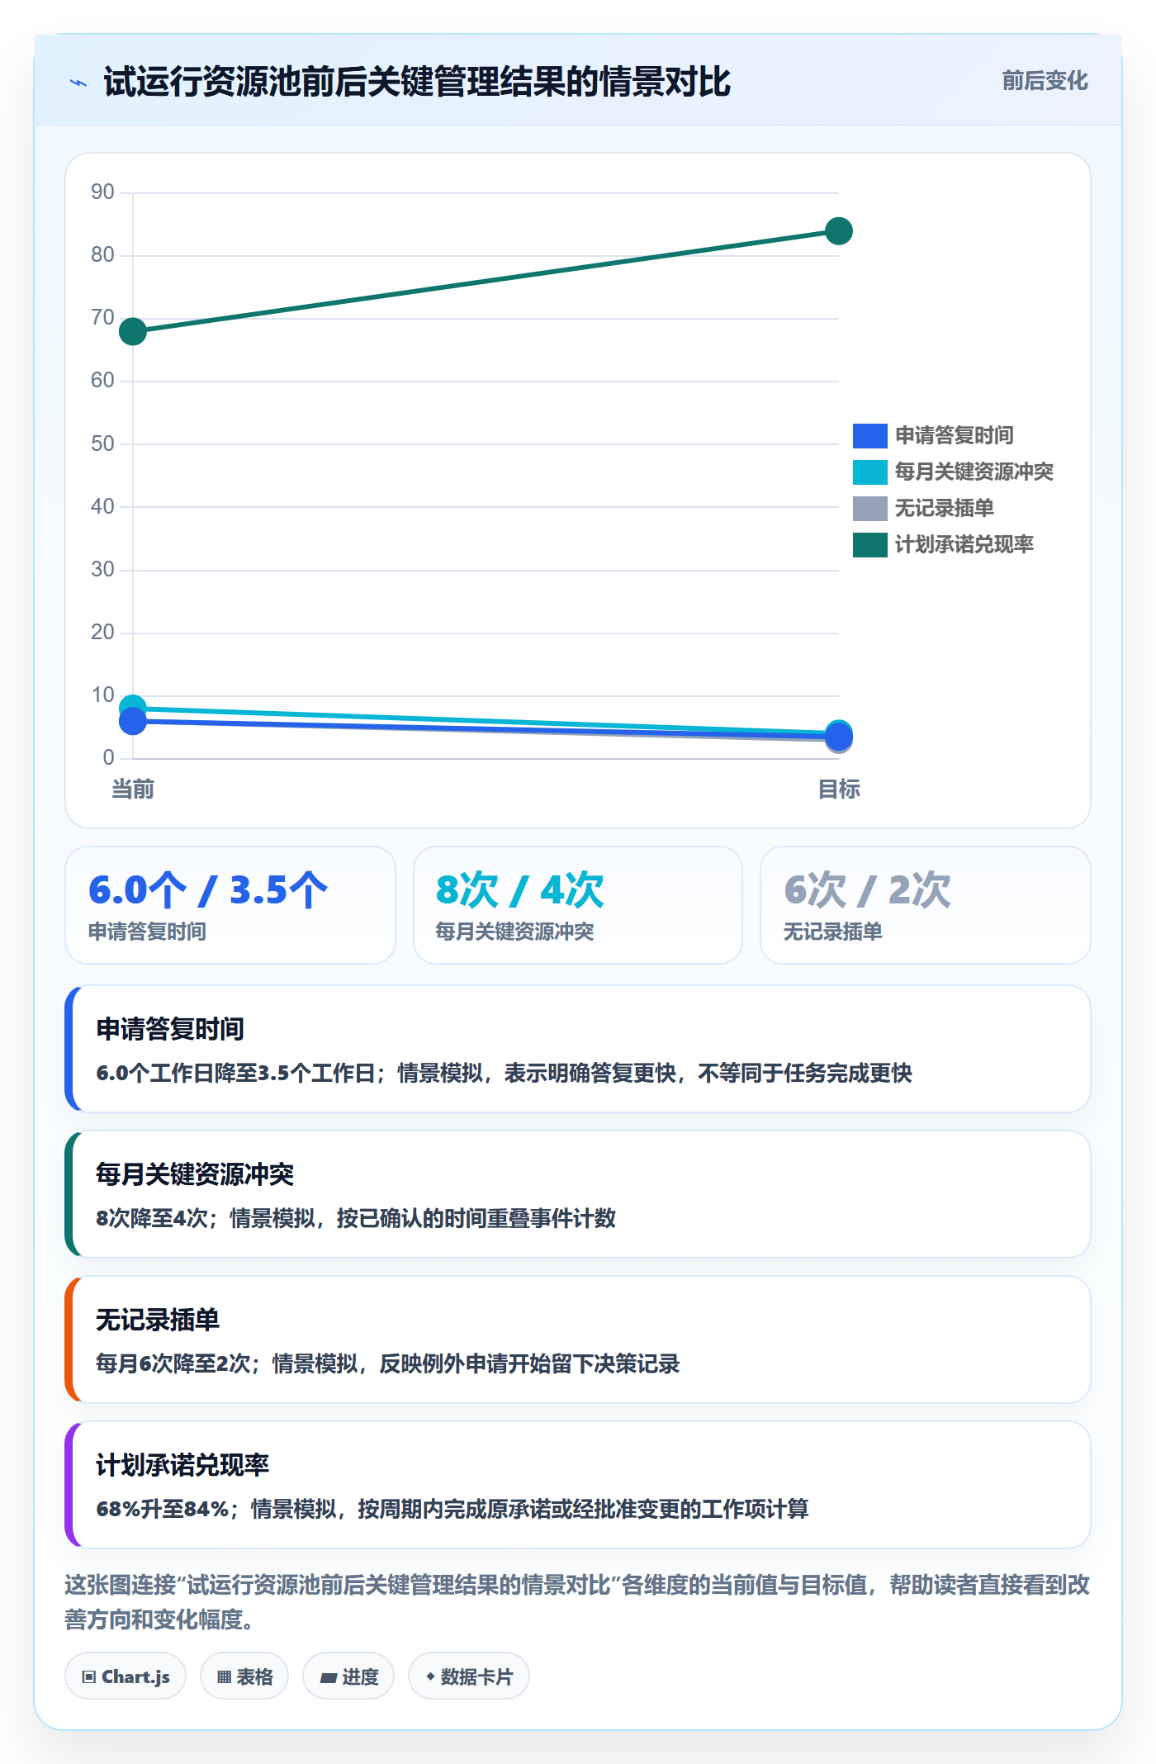Open the 8次 / 4次 data card
Image resolution: width=1156 pixels, height=1764 pixels.
(578, 905)
